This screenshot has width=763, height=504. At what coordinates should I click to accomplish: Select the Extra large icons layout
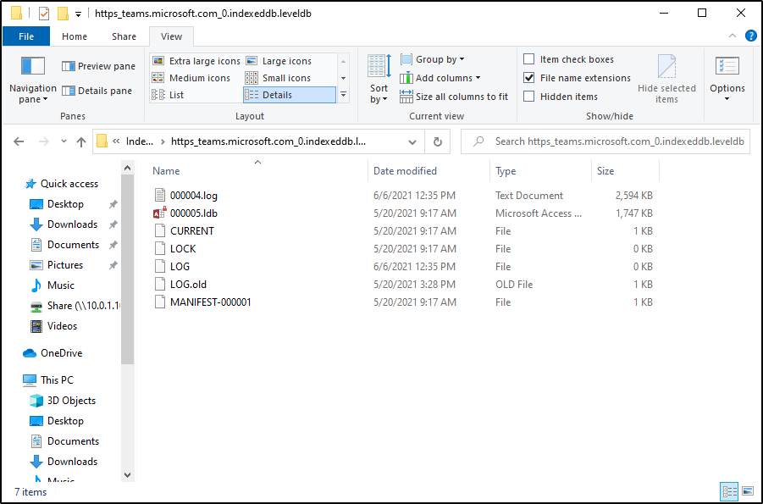pyautogui.click(x=196, y=61)
